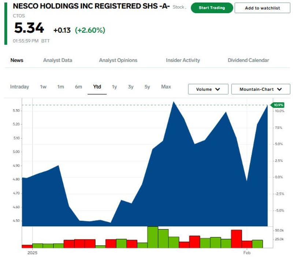Click the 25.0k volume axis label
The height and width of the screenshot is (260, 293).
(x=279, y=239)
